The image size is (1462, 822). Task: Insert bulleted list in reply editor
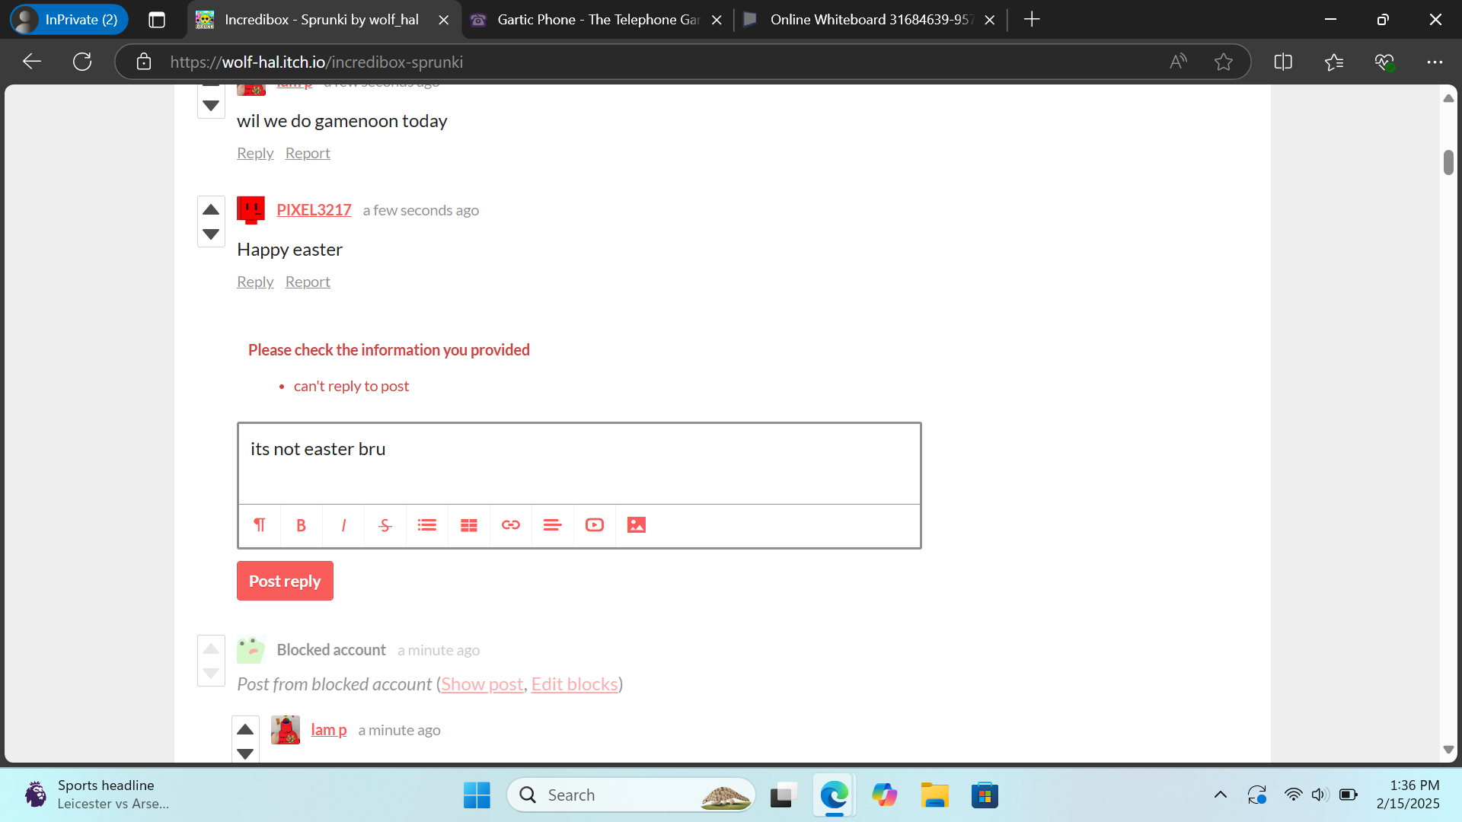(x=427, y=525)
